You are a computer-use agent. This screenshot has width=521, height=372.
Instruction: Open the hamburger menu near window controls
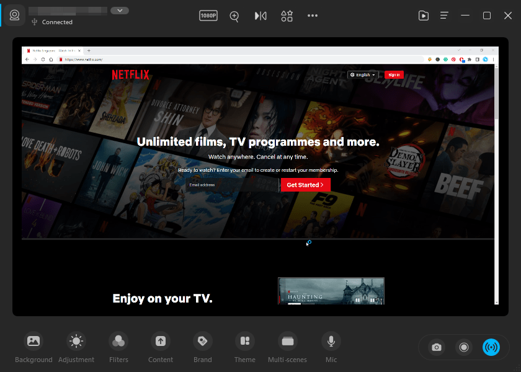pos(444,15)
